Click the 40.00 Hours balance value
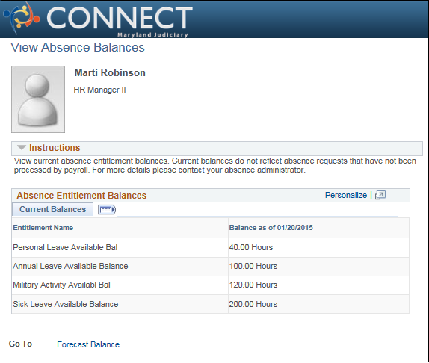Image resolution: width=429 pixels, height=363 pixels. 251,247
